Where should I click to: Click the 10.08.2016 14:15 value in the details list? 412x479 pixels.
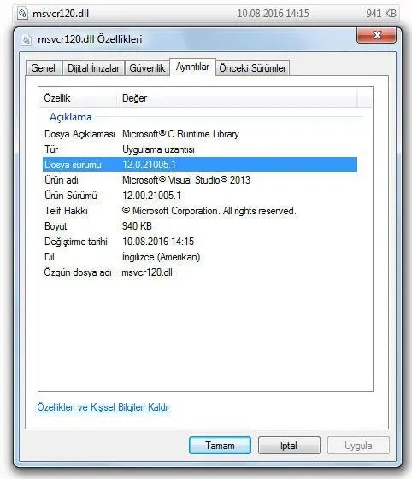(158, 242)
